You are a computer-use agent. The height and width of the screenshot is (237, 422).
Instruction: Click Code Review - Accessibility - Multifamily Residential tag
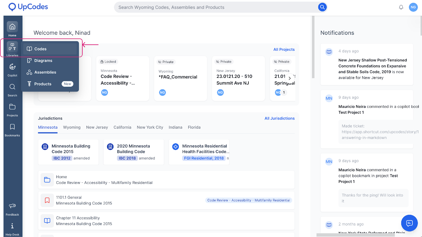pos(249,200)
